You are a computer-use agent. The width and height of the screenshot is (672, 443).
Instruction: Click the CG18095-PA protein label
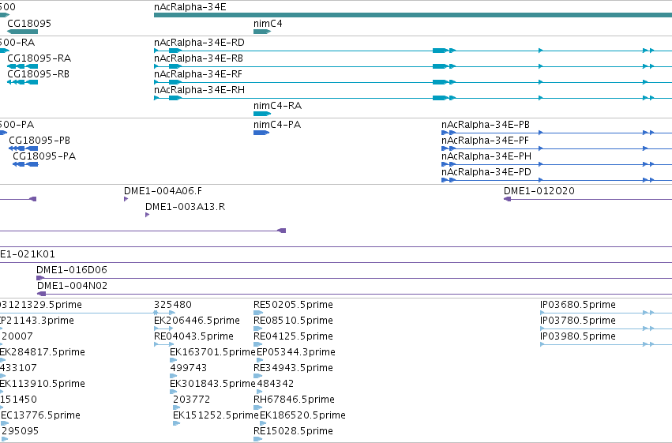coord(44,156)
